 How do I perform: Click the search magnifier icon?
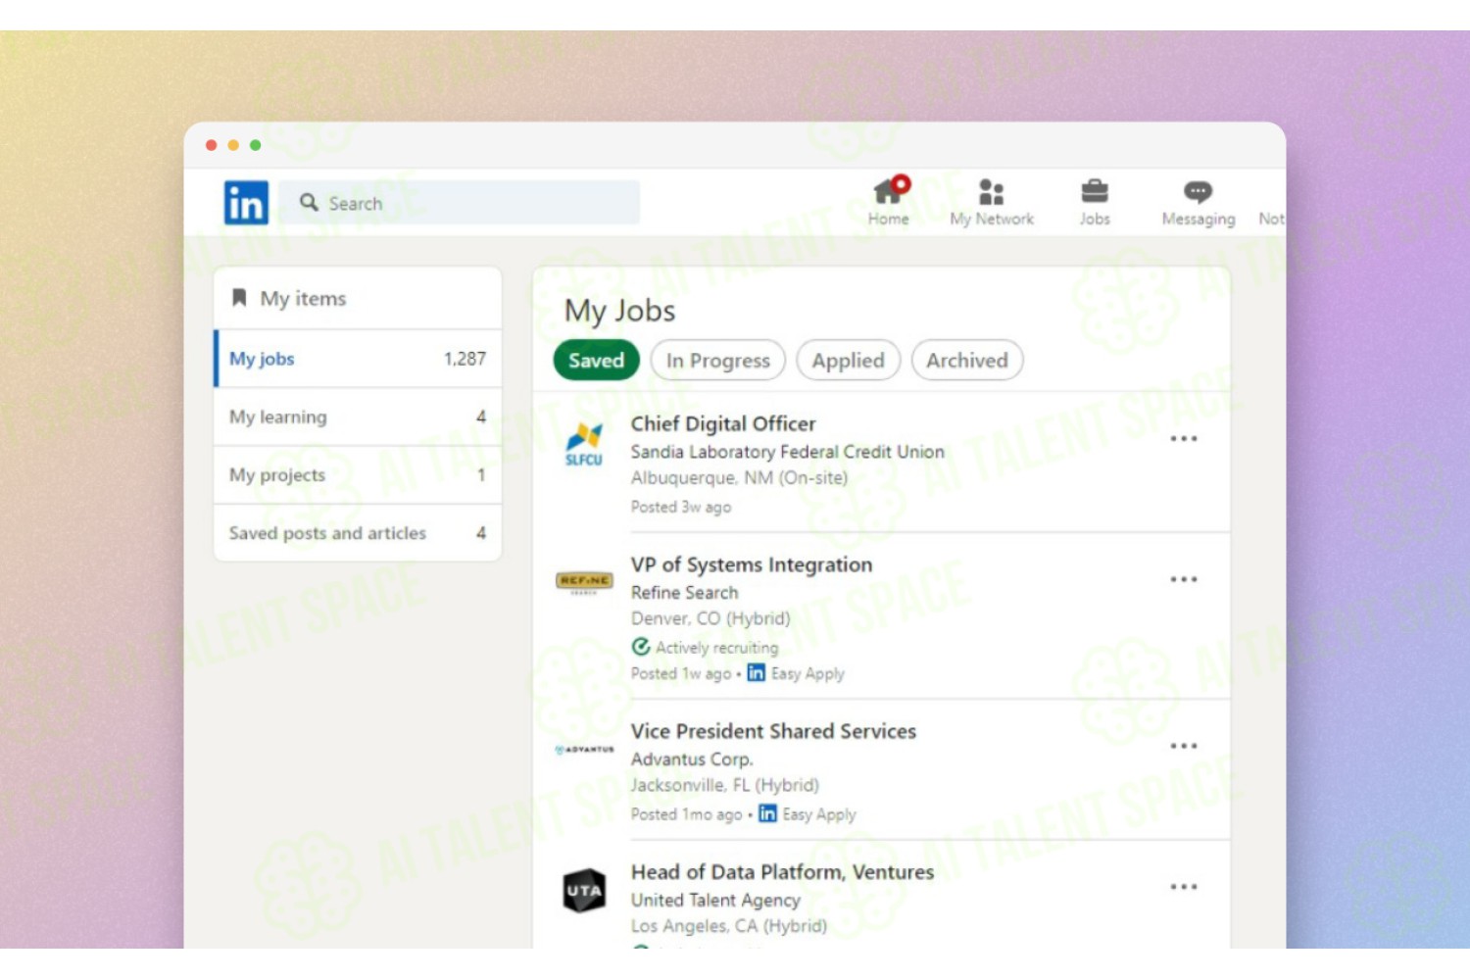(x=309, y=202)
